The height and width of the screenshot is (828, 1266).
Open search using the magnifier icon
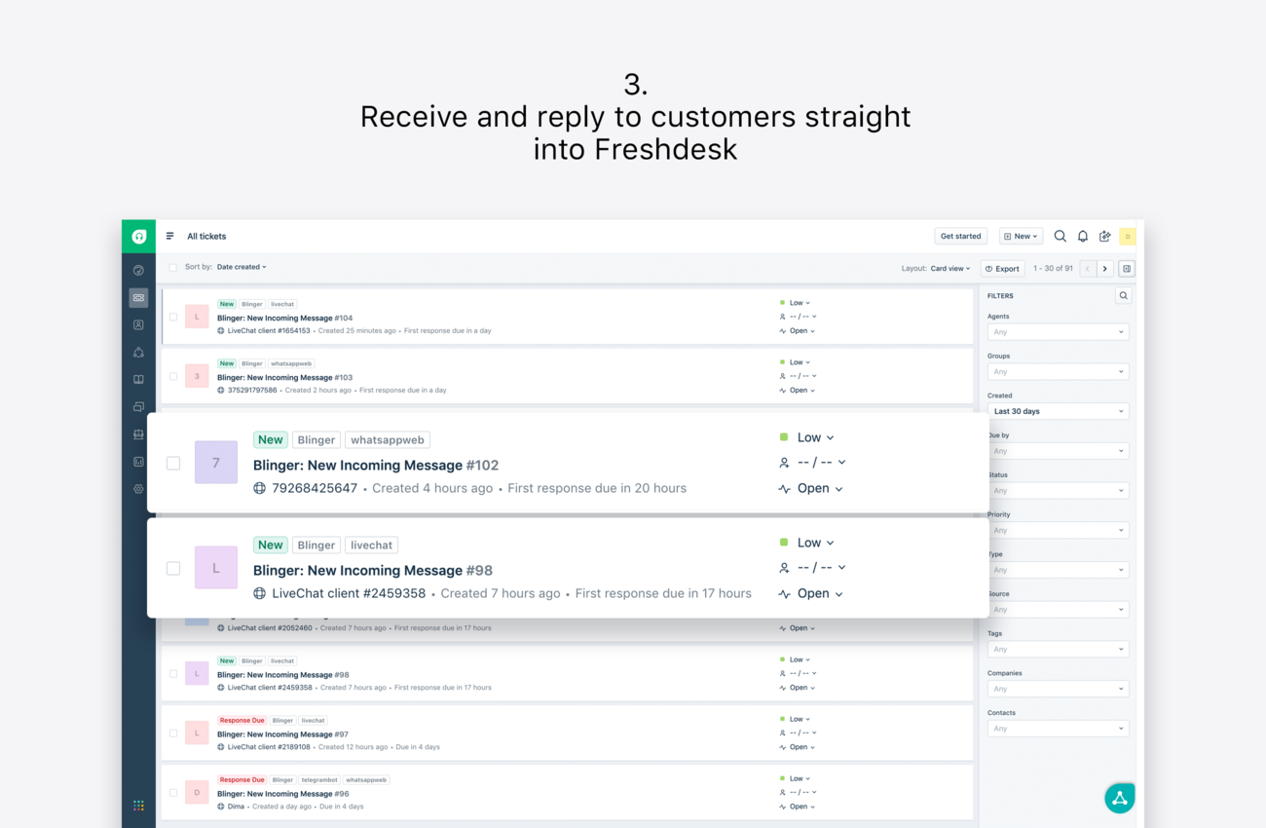1060,236
